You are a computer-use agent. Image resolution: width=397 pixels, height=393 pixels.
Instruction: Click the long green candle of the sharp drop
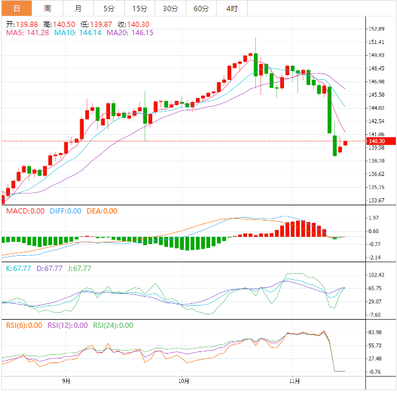click(330, 110)
